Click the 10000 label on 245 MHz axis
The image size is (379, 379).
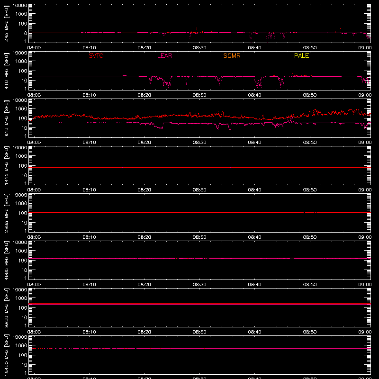[x=20, y=6]
